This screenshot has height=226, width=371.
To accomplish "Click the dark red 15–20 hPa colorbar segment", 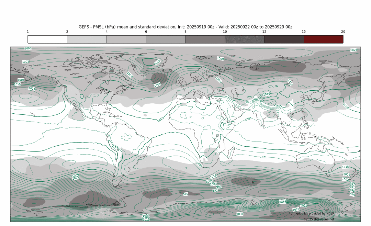I will point(323,39).
